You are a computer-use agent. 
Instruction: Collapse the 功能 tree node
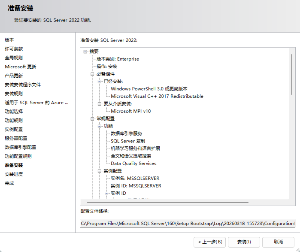tap(99, 126)
